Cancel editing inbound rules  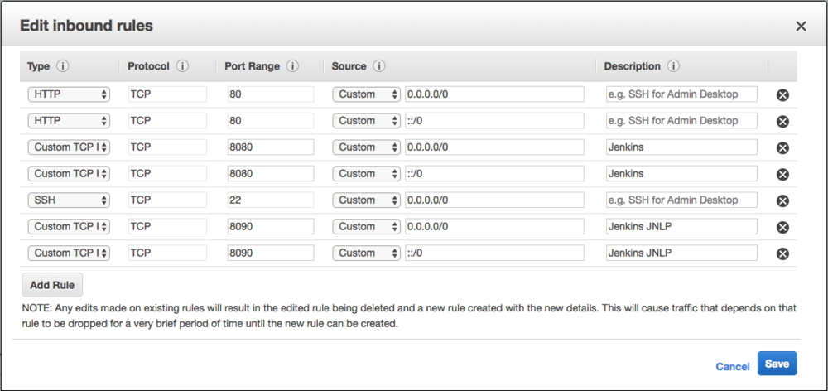point(733,367)
